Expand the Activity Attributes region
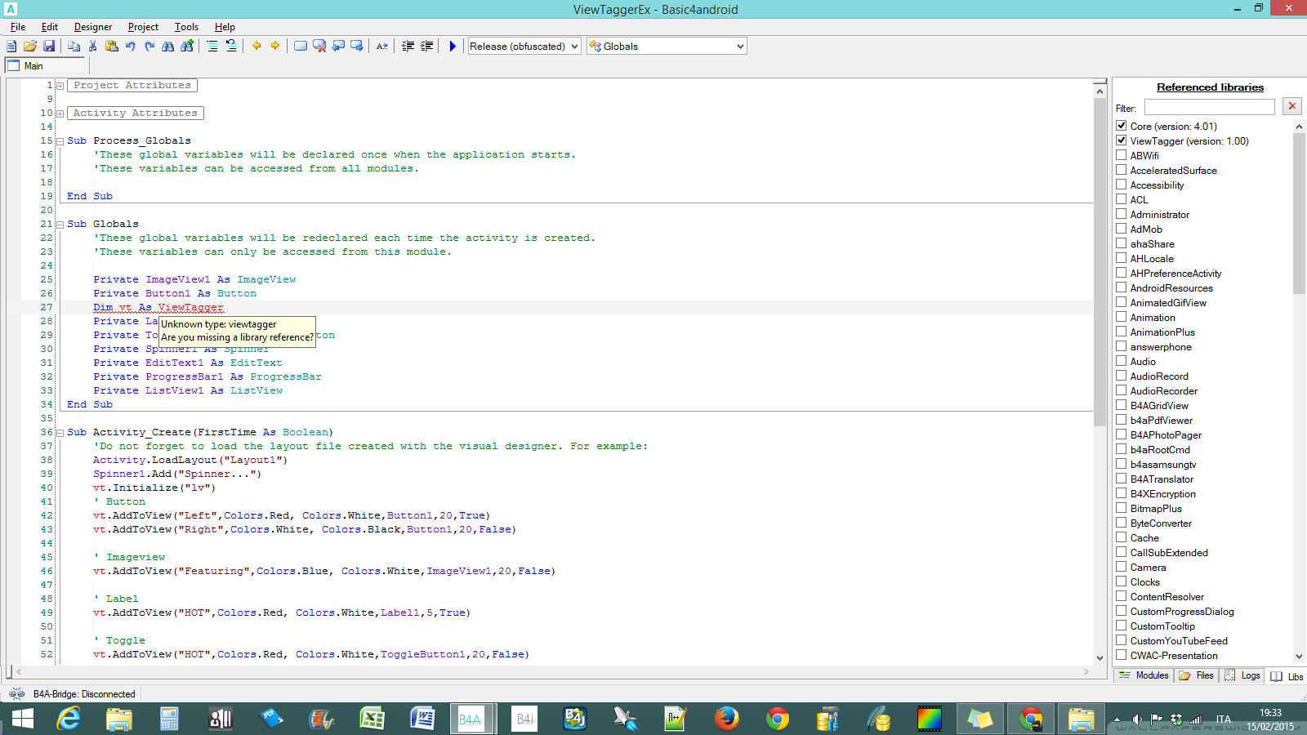Image resolution: width=1307 pixels, height=735 pixels. (x=60, y=114)
